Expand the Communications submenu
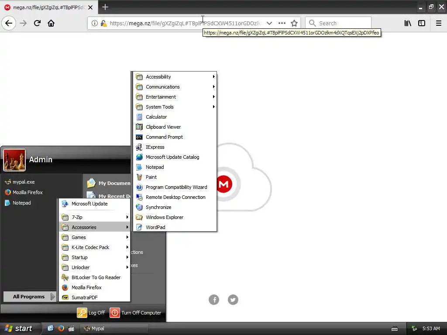Screen dimensions: 447x335 (175, 87)
